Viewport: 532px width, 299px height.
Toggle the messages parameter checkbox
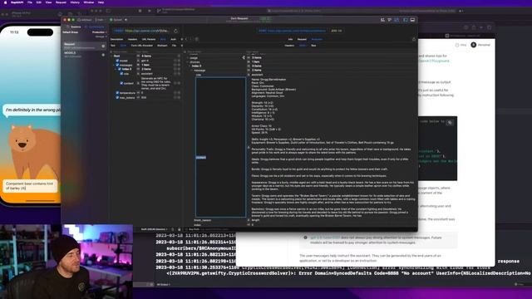pos(117,65)
